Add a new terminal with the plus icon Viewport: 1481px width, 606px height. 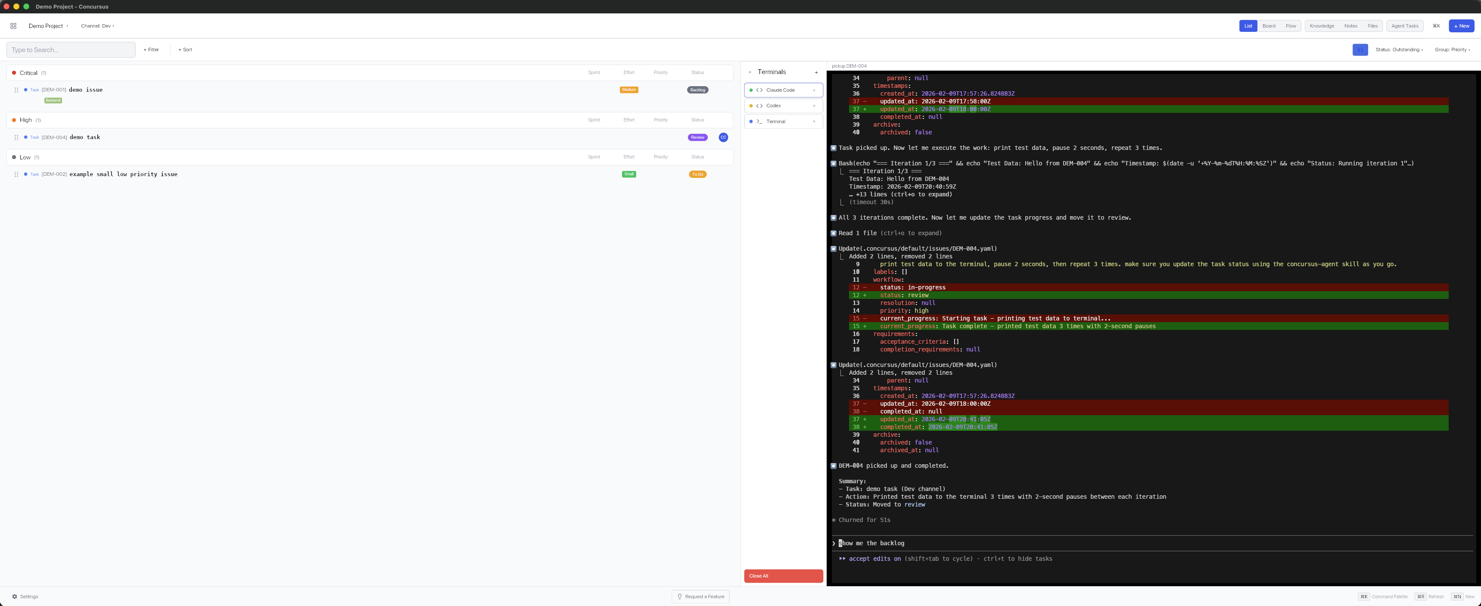(x=817, y=72)
